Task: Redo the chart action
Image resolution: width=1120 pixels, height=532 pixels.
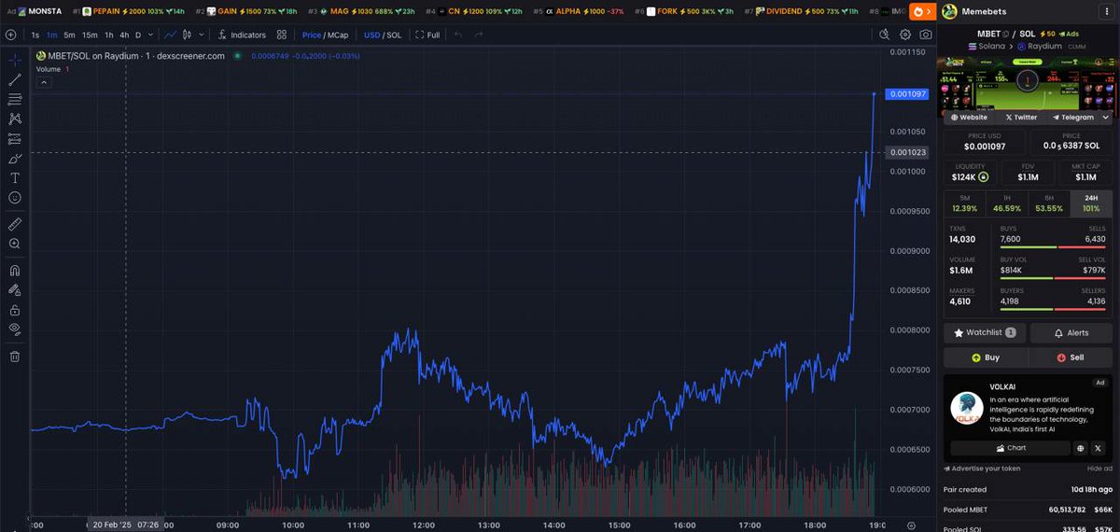Action: point(479,35)
